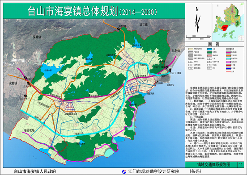Click the page number 11 box

(x=241, y=165)
